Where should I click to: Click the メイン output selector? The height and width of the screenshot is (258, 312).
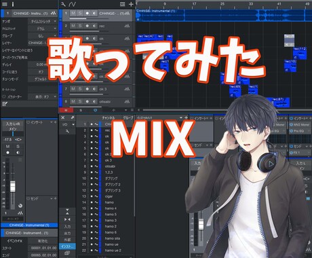(13, 129)
